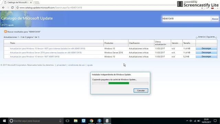This screenshot has width=220, height=124.
Task: Open a new browser tab
Action: coord(37,2)
